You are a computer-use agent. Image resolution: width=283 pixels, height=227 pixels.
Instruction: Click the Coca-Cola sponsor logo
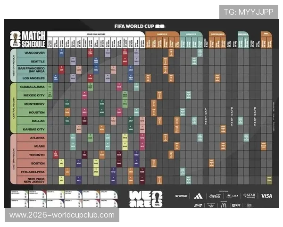(x=215, y=196)
